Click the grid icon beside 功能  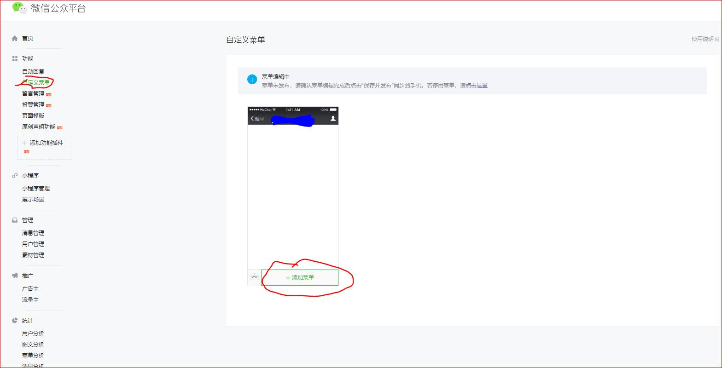(15, 59)
